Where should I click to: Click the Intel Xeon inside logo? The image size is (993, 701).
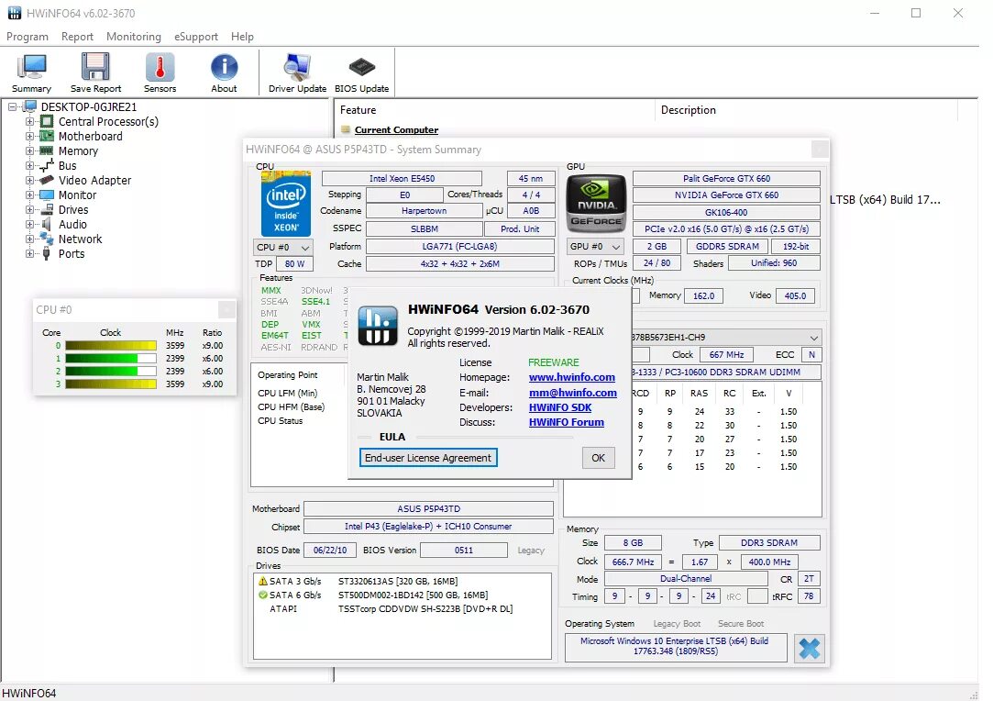(x=286, y=204)
